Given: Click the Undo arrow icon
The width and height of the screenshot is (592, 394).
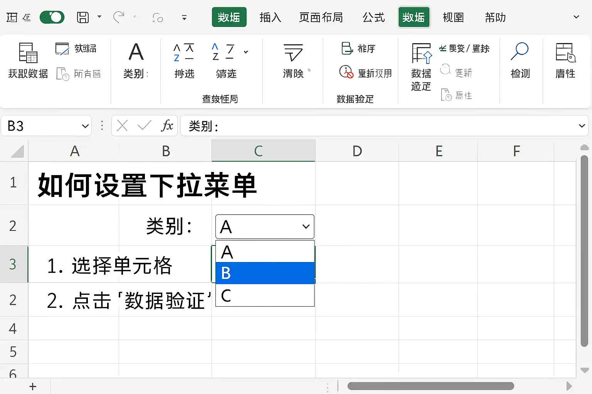Looking at the screenshot, I should (119, 17).
